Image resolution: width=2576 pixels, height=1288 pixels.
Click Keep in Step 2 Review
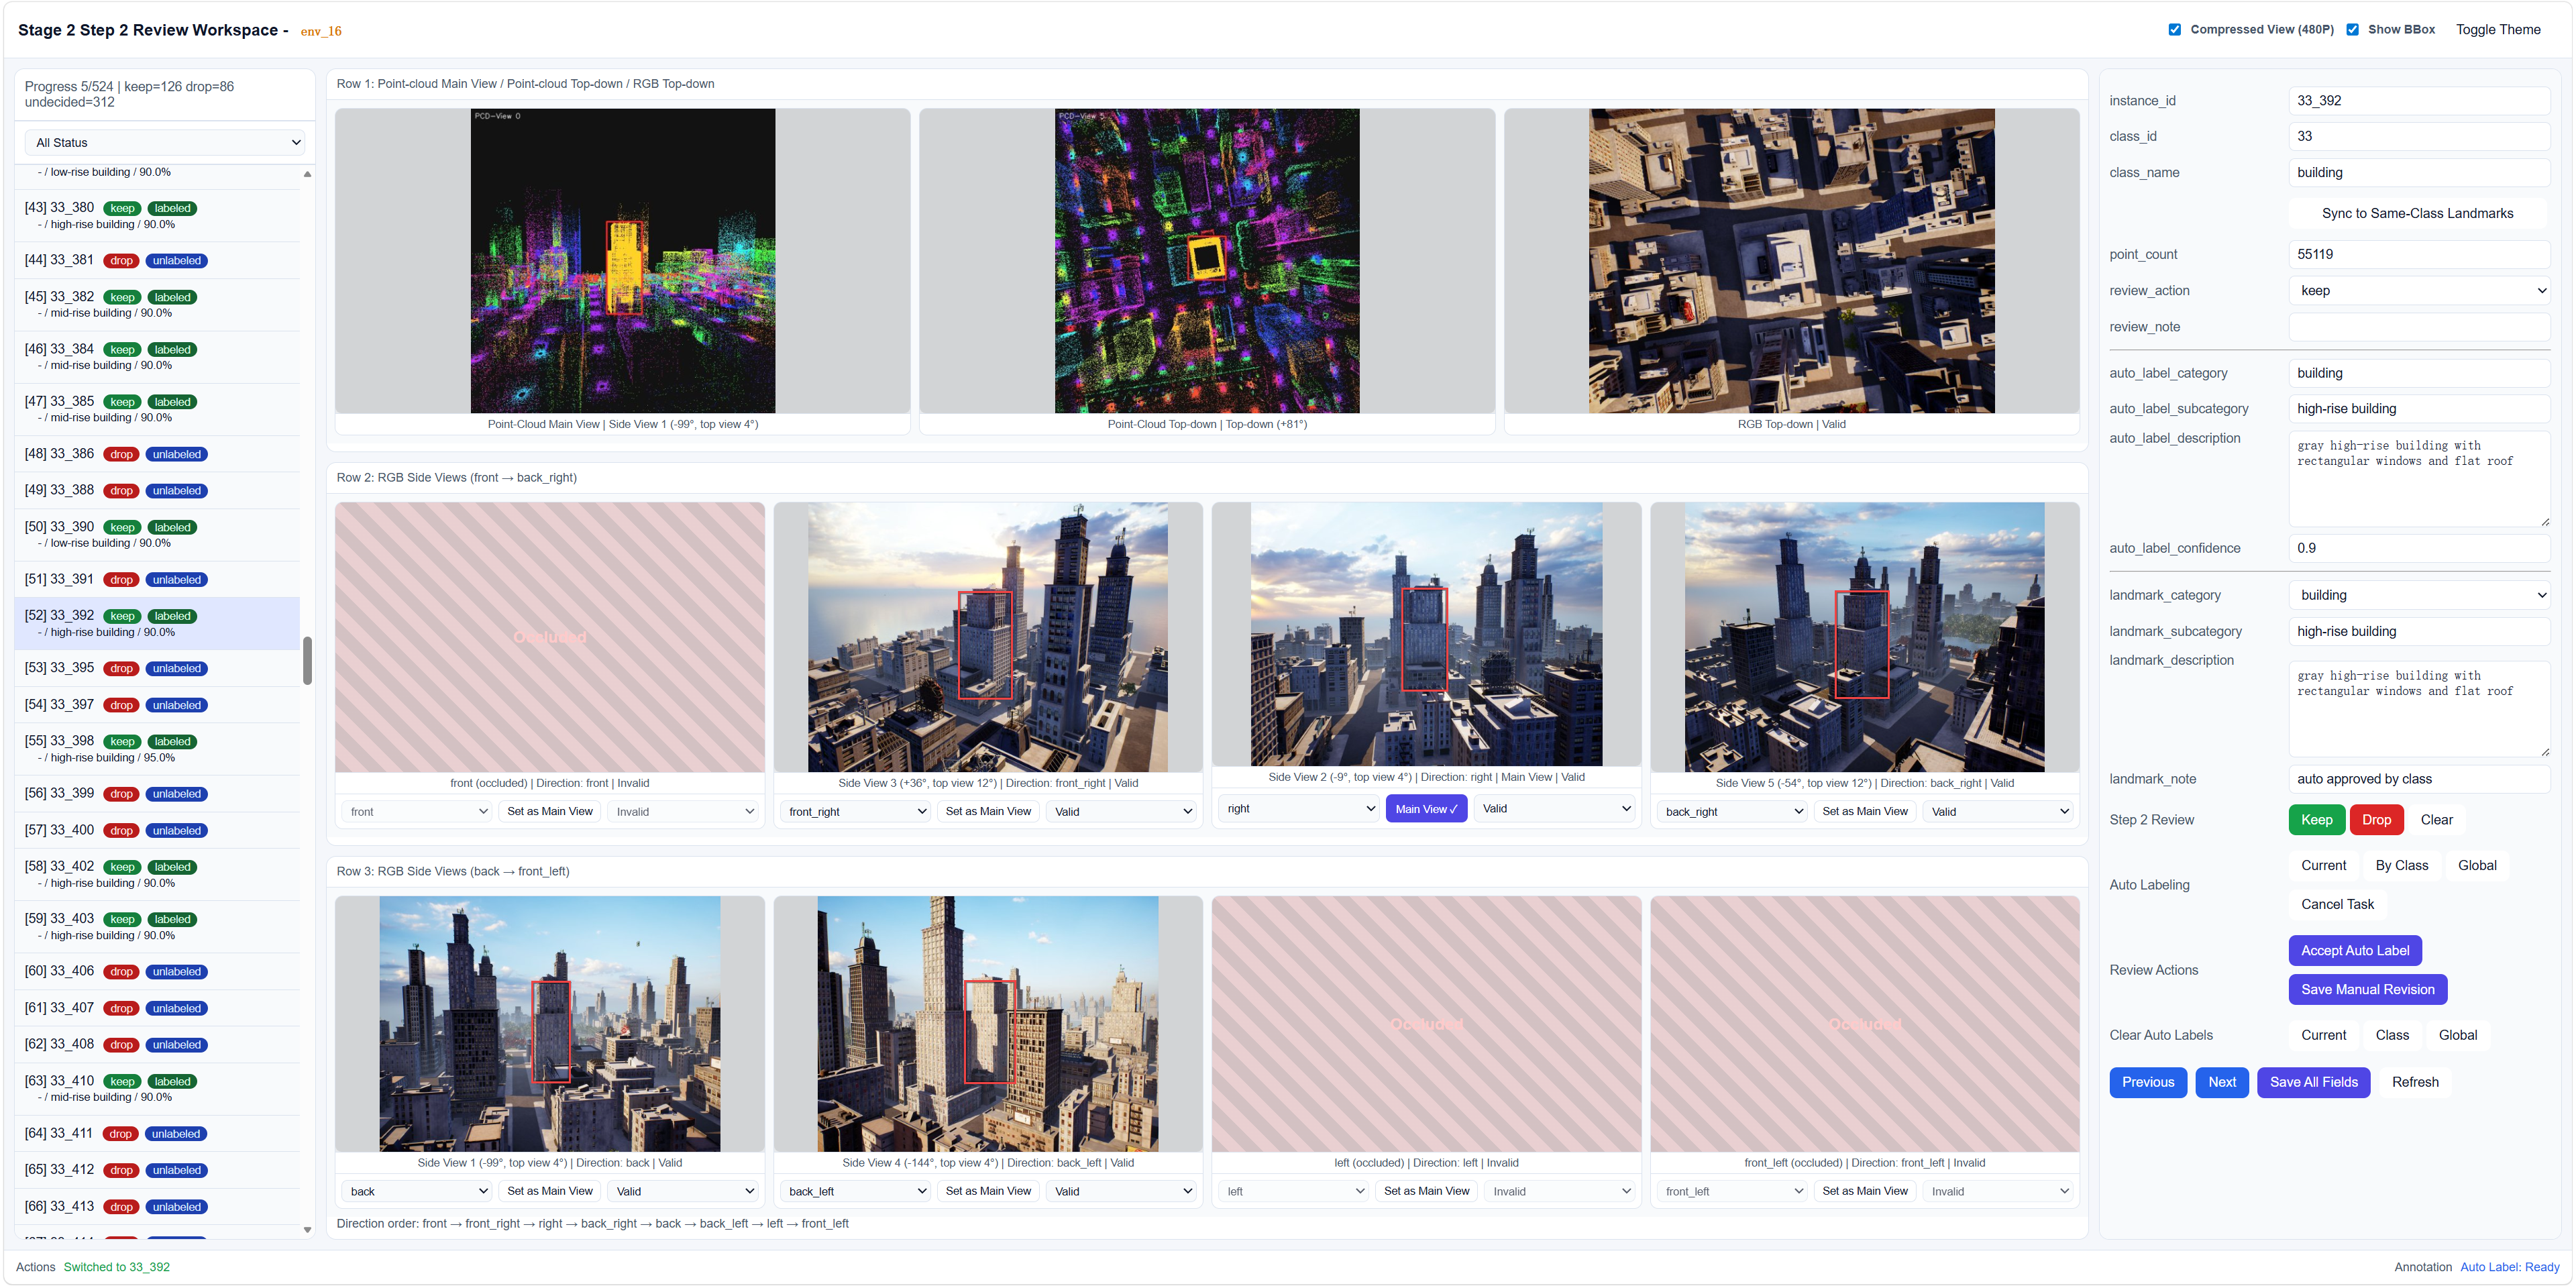pos(2316,819)
